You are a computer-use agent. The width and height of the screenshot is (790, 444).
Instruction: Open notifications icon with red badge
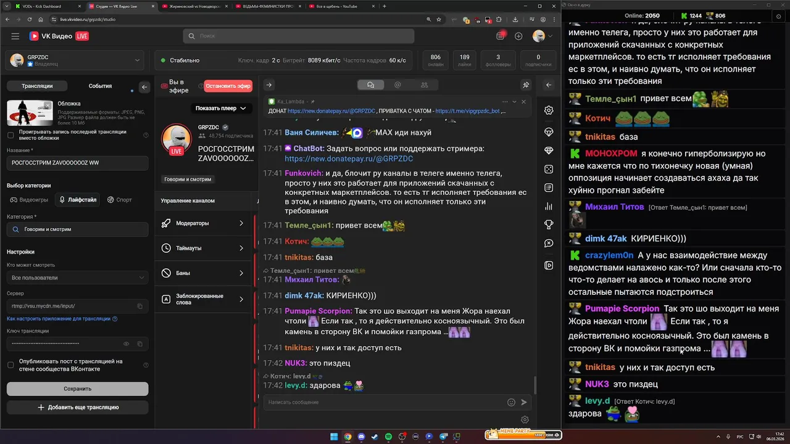(501, 36)
